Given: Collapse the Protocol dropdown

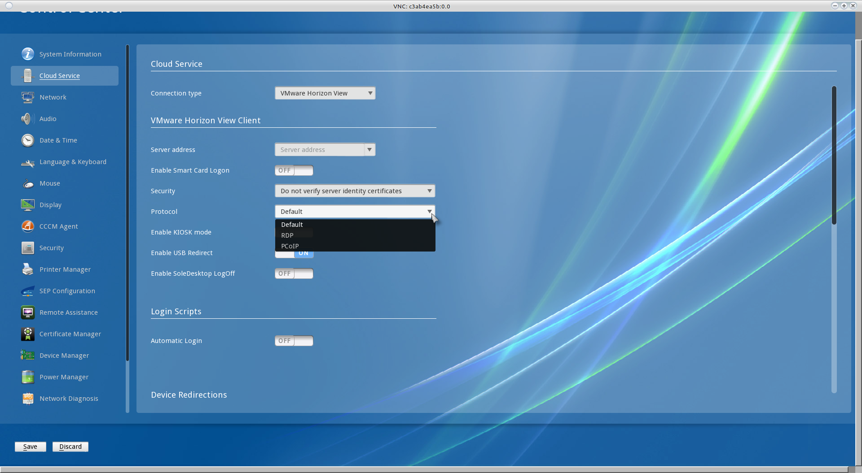Looking at the screenshot, I should (355, 212).
